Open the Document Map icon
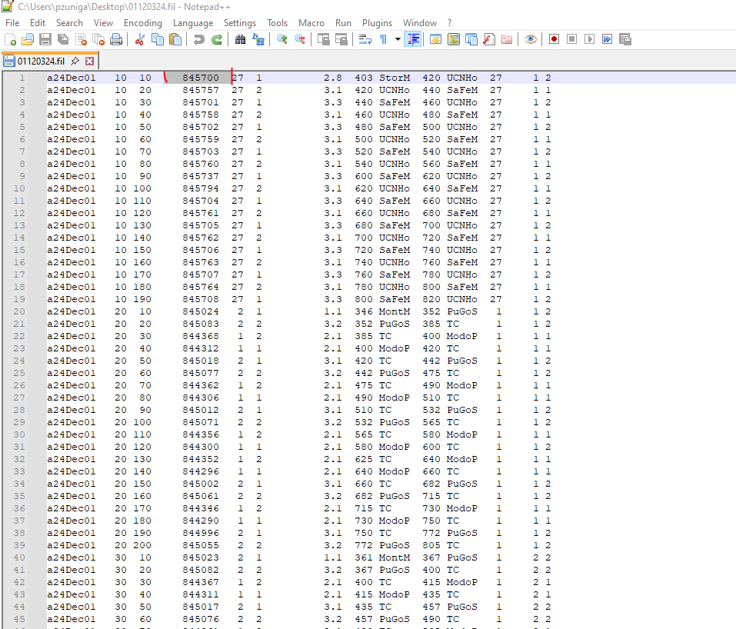 click(x=454, y=39)
